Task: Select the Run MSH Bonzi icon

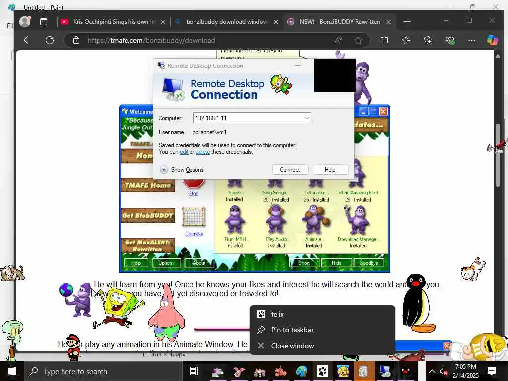Action: tap(235, 220)
